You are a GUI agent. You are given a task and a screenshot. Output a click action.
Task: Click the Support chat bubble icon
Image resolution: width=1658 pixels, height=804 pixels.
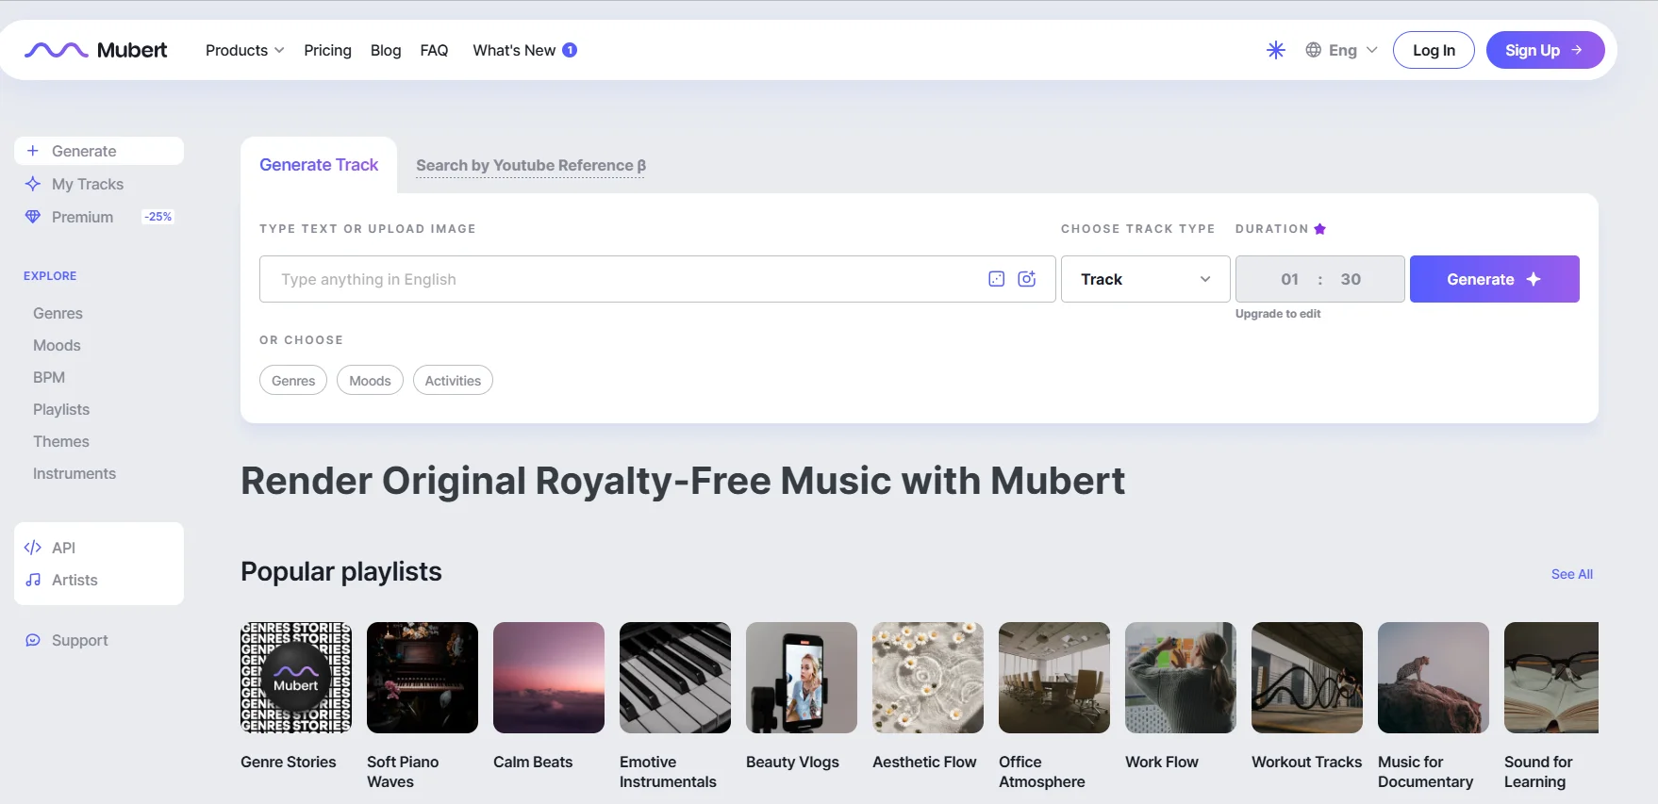pos(33,640)
